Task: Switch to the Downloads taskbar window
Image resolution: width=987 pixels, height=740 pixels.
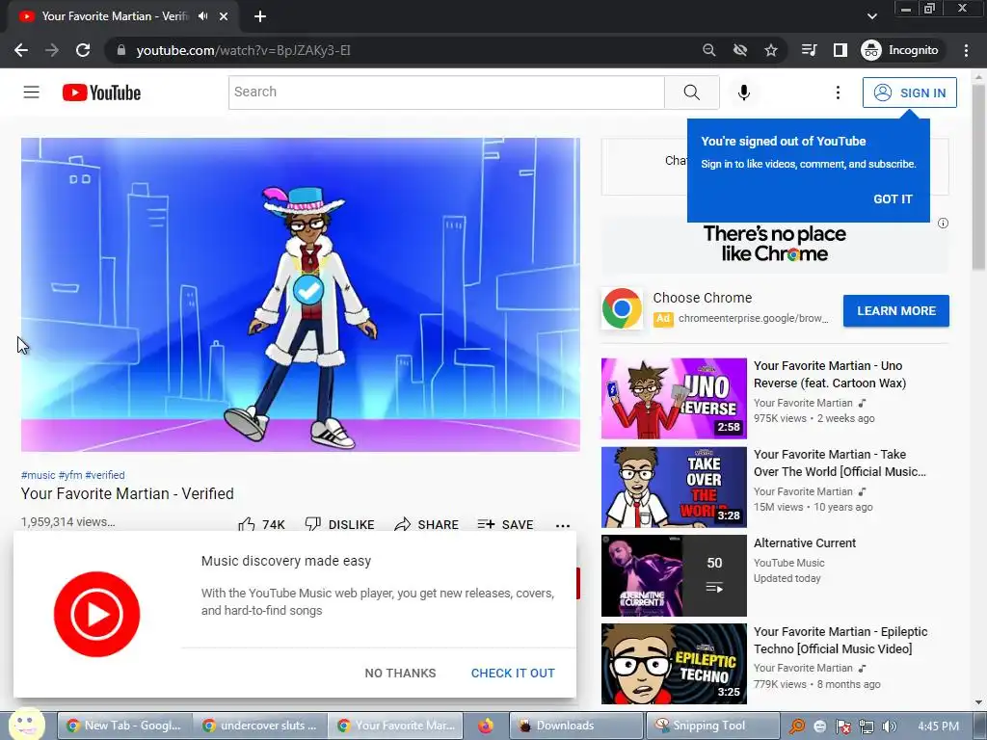Action: pyautogui.click(x=576, y=726)
